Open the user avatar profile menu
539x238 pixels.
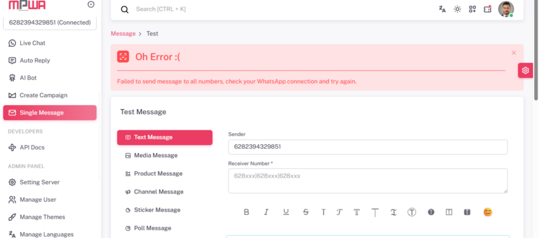(506, 9)
